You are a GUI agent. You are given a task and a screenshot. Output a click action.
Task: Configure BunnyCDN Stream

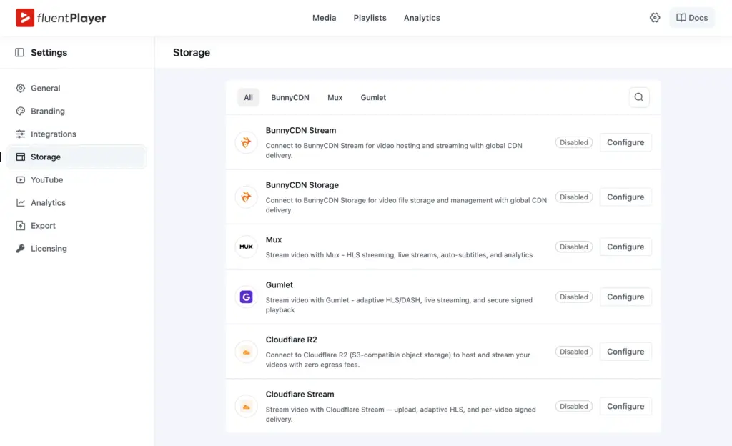pos(625,142)
